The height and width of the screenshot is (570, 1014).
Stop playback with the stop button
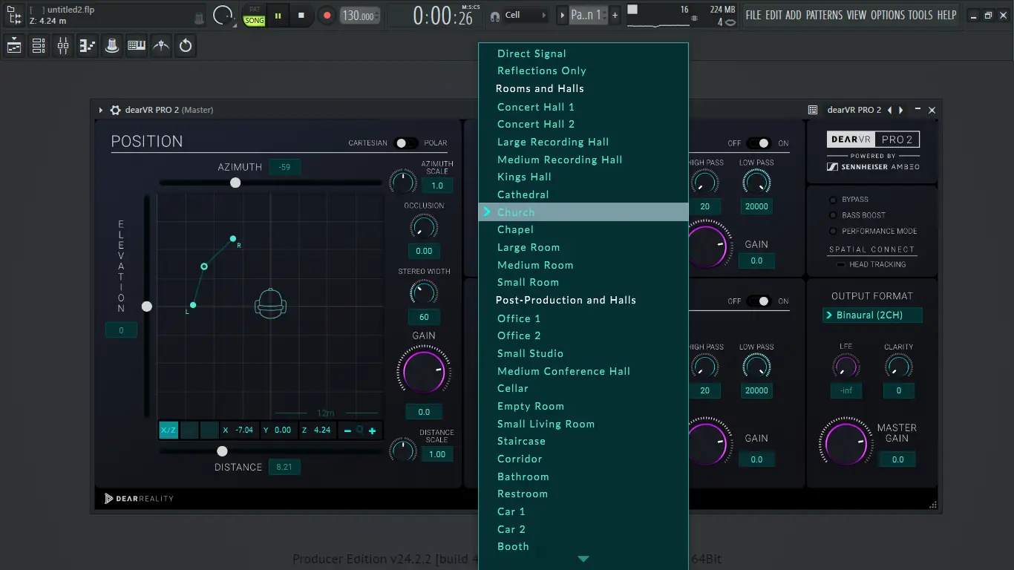(301, 15)
